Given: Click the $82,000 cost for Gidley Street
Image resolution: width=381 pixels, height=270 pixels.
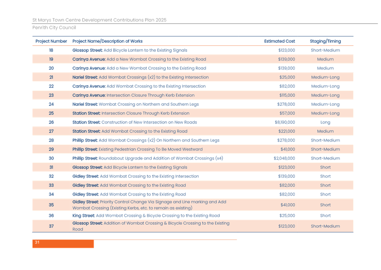Looking at the screenshot, I should pyautogui.click(x=287, y=185).
